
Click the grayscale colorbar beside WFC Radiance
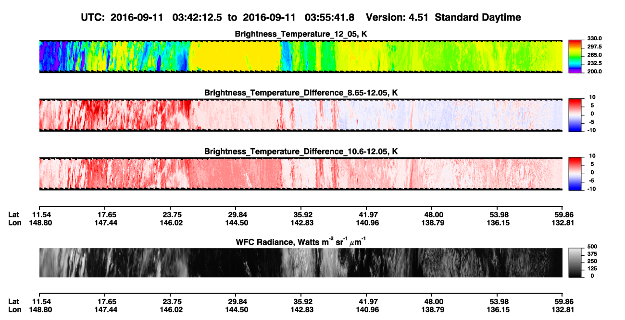[x=575, y=262]
